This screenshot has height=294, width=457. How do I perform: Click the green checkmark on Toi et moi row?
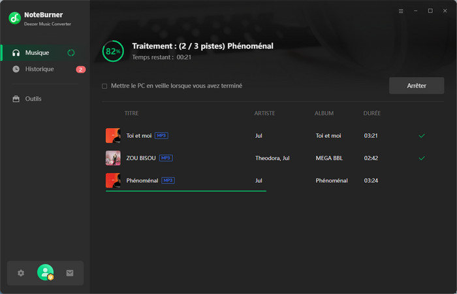pyautogui.click(x=422, y=136)
